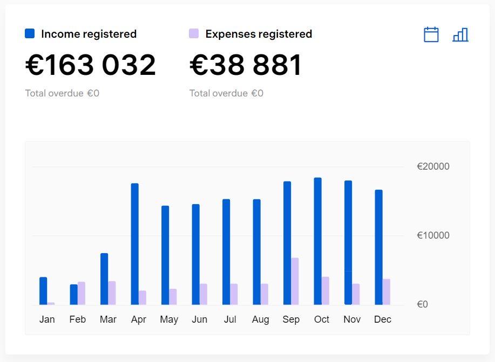Screen dimensions: 495x362
Task: Click the €20000 axis label
Action: [x=433, y=166]
